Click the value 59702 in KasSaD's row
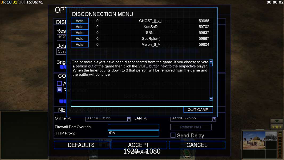Image resolution: width=284 pixels, height=160 pixels. pyautogui.click(x=204, y=27)
